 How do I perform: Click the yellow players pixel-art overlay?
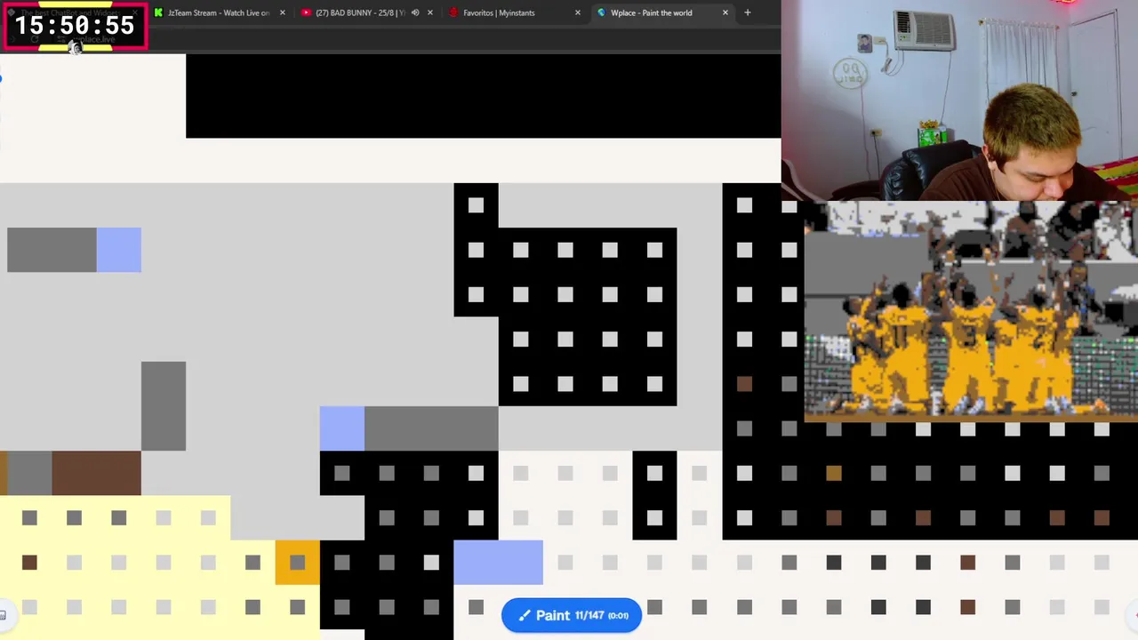971,311
